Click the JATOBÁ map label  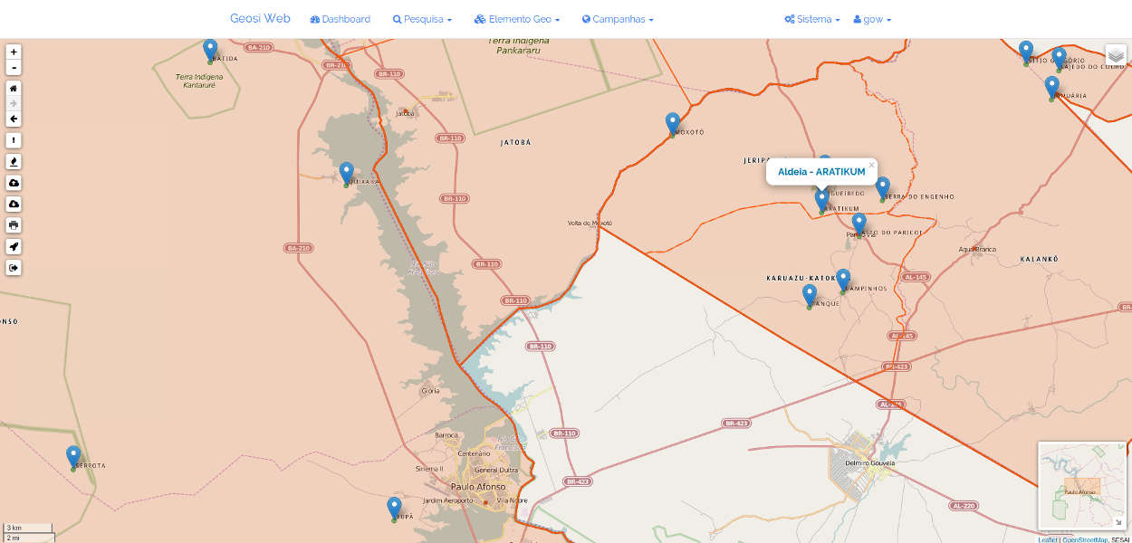[x=515, y=142]
